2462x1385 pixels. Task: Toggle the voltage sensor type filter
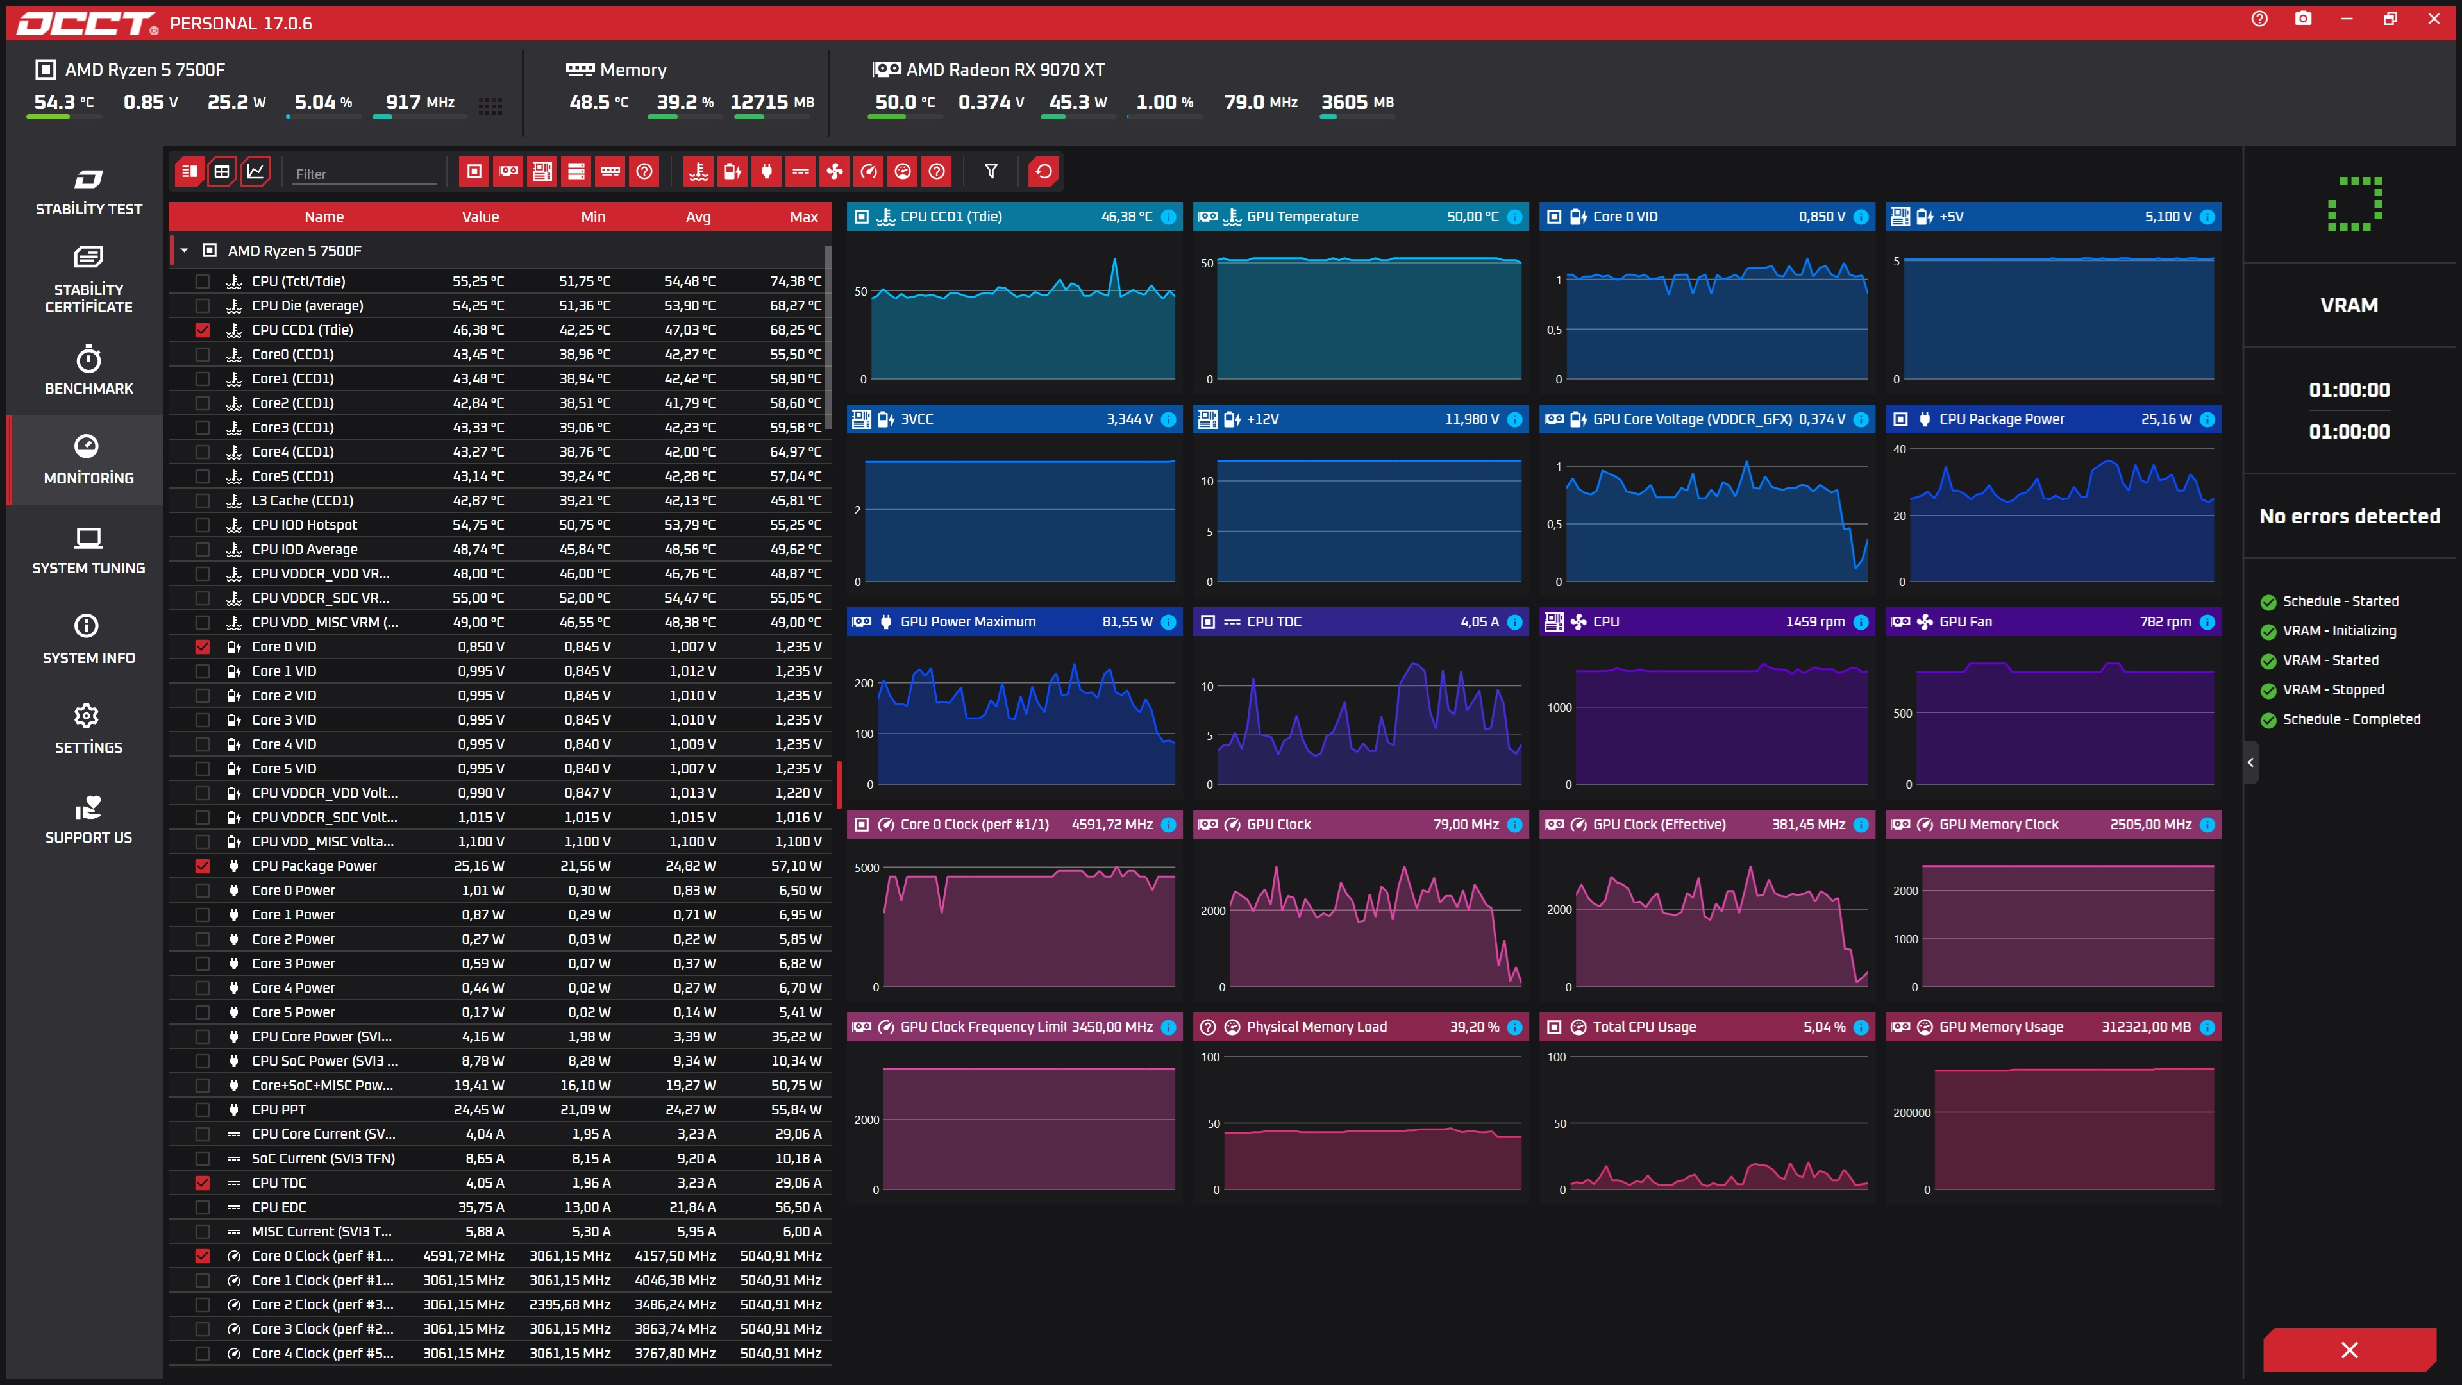coord(733,172)
